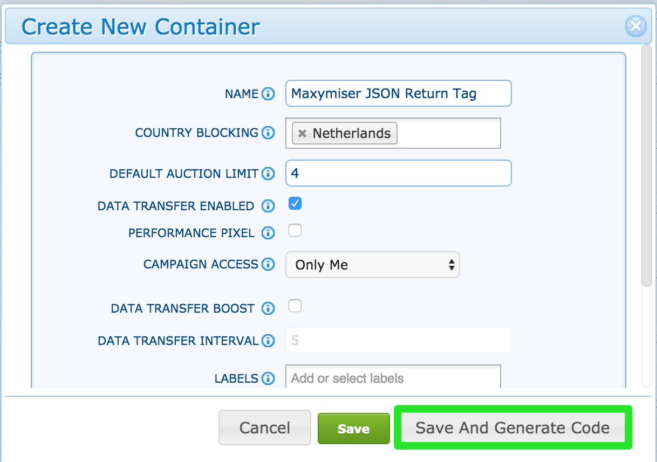Image resolution: width=657 pixels, height=462 pixels.
Task: Check the Data Transfer Boost checkbox
Action: (x=295, y=306)
